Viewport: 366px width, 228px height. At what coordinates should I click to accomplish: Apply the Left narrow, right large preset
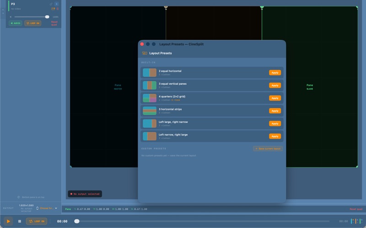point(275,136)
